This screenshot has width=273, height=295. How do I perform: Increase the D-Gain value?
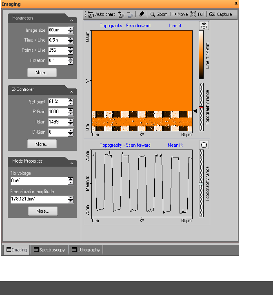point(71,130)
